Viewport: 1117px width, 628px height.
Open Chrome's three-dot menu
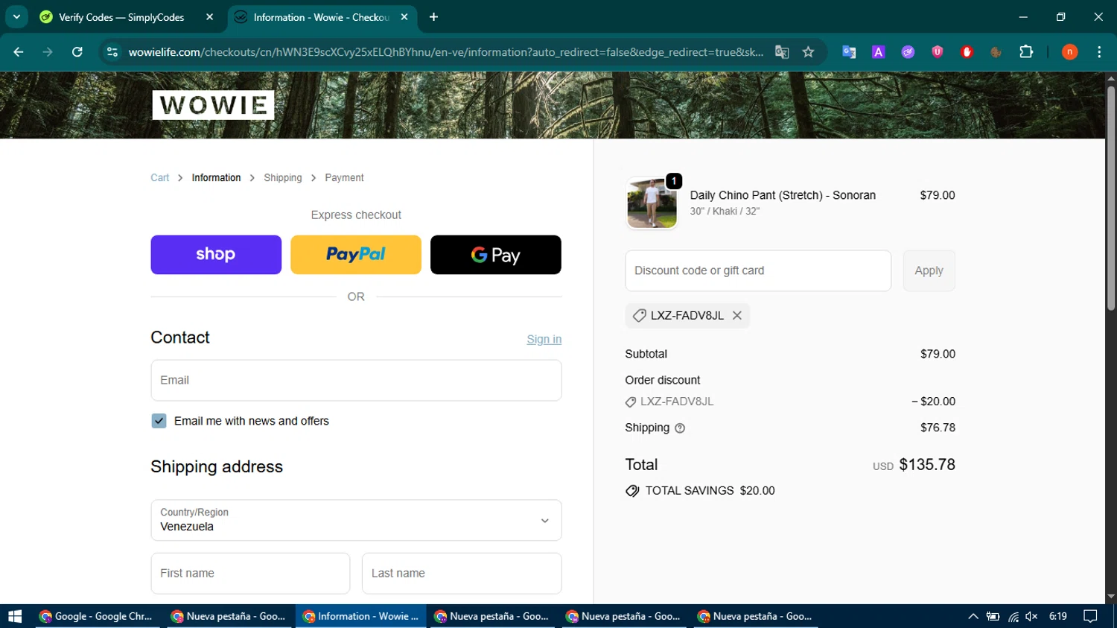pyautogui.click(x=1099, y=52)
